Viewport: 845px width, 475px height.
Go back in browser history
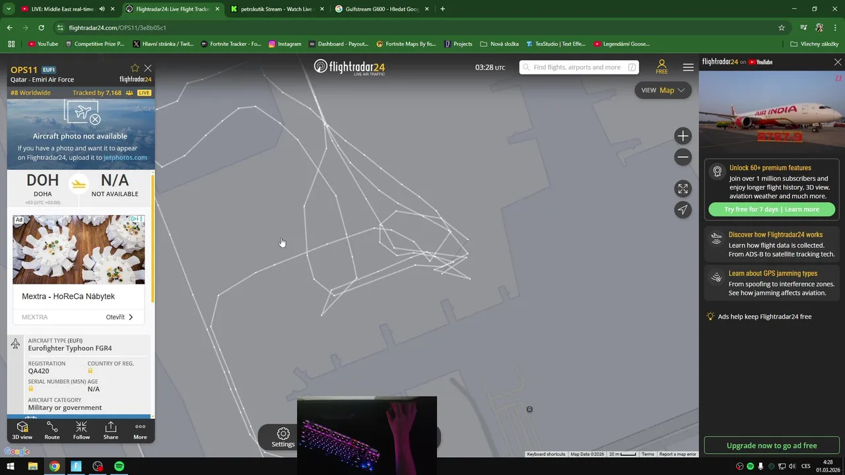tap(9, 28)
